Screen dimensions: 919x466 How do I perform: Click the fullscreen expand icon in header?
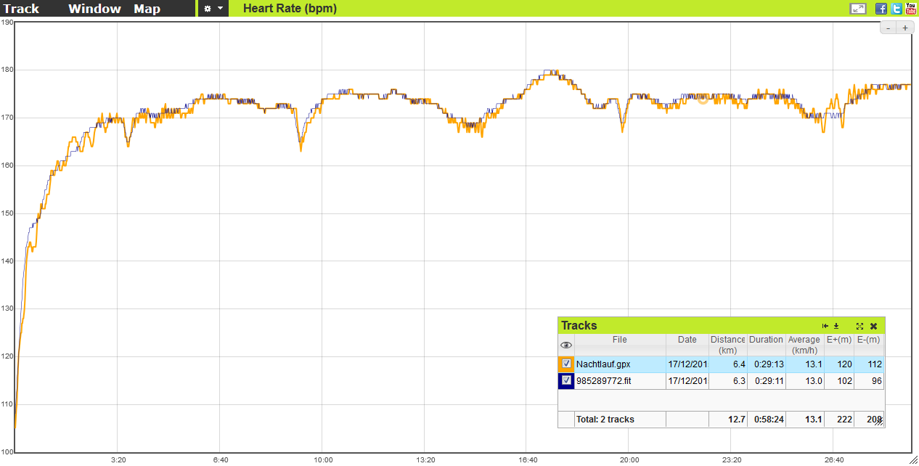(857, 9)
